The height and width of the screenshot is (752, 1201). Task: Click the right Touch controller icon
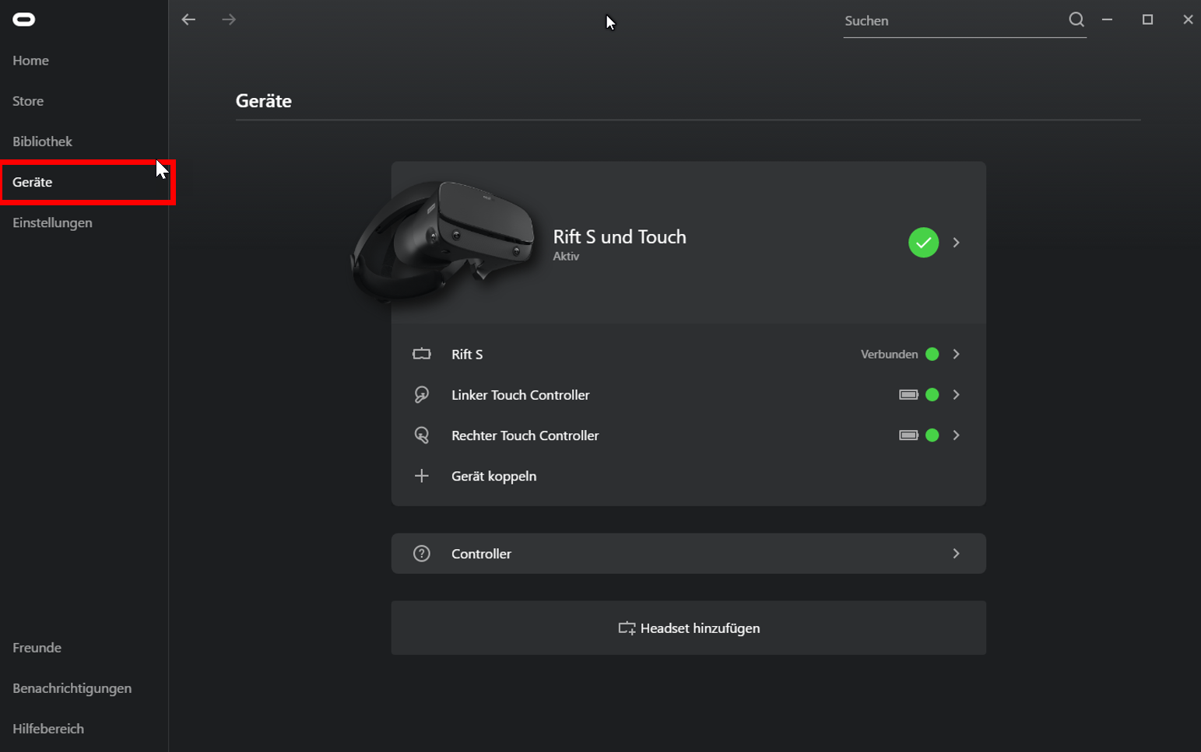(421, 435)
